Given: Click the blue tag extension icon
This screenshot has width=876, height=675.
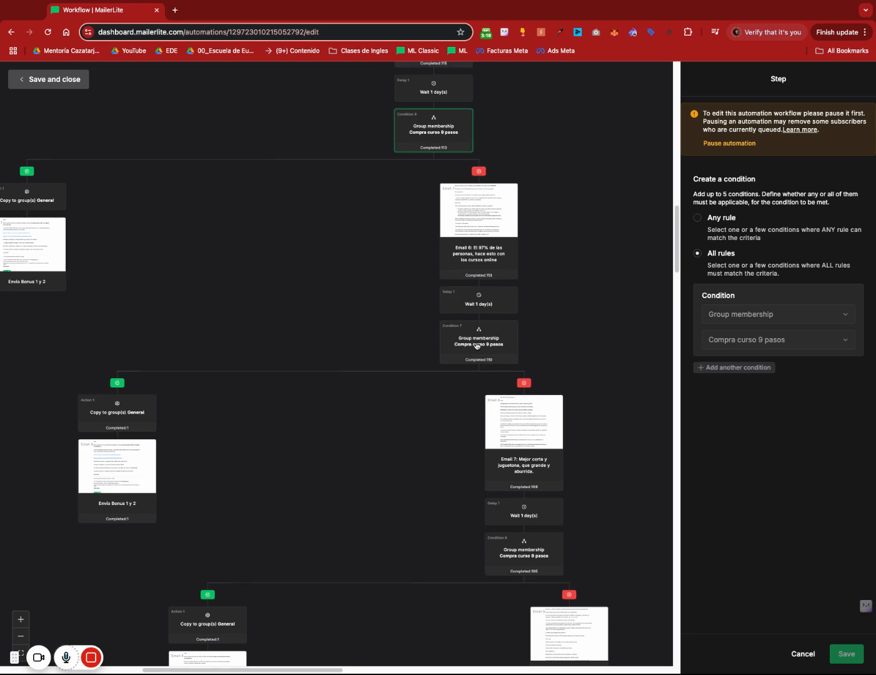Looking at the screenshot, I should click(650, 32).
